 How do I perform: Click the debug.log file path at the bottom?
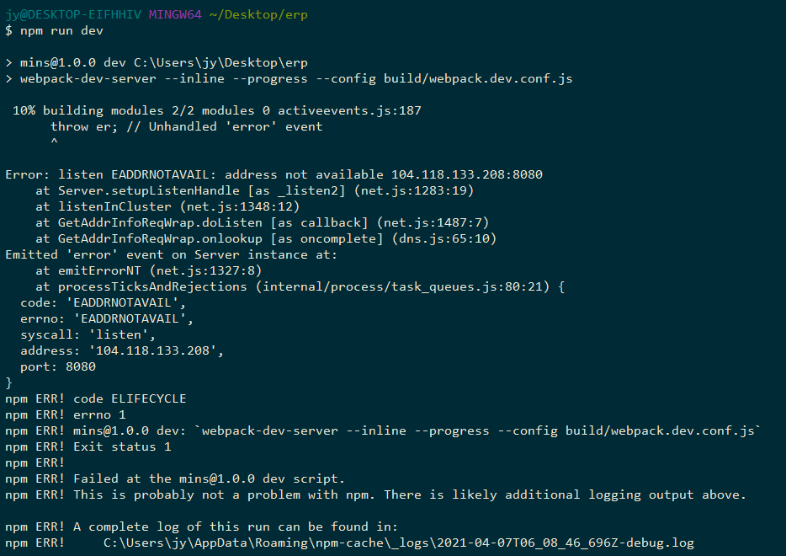[x=399, y=543]
